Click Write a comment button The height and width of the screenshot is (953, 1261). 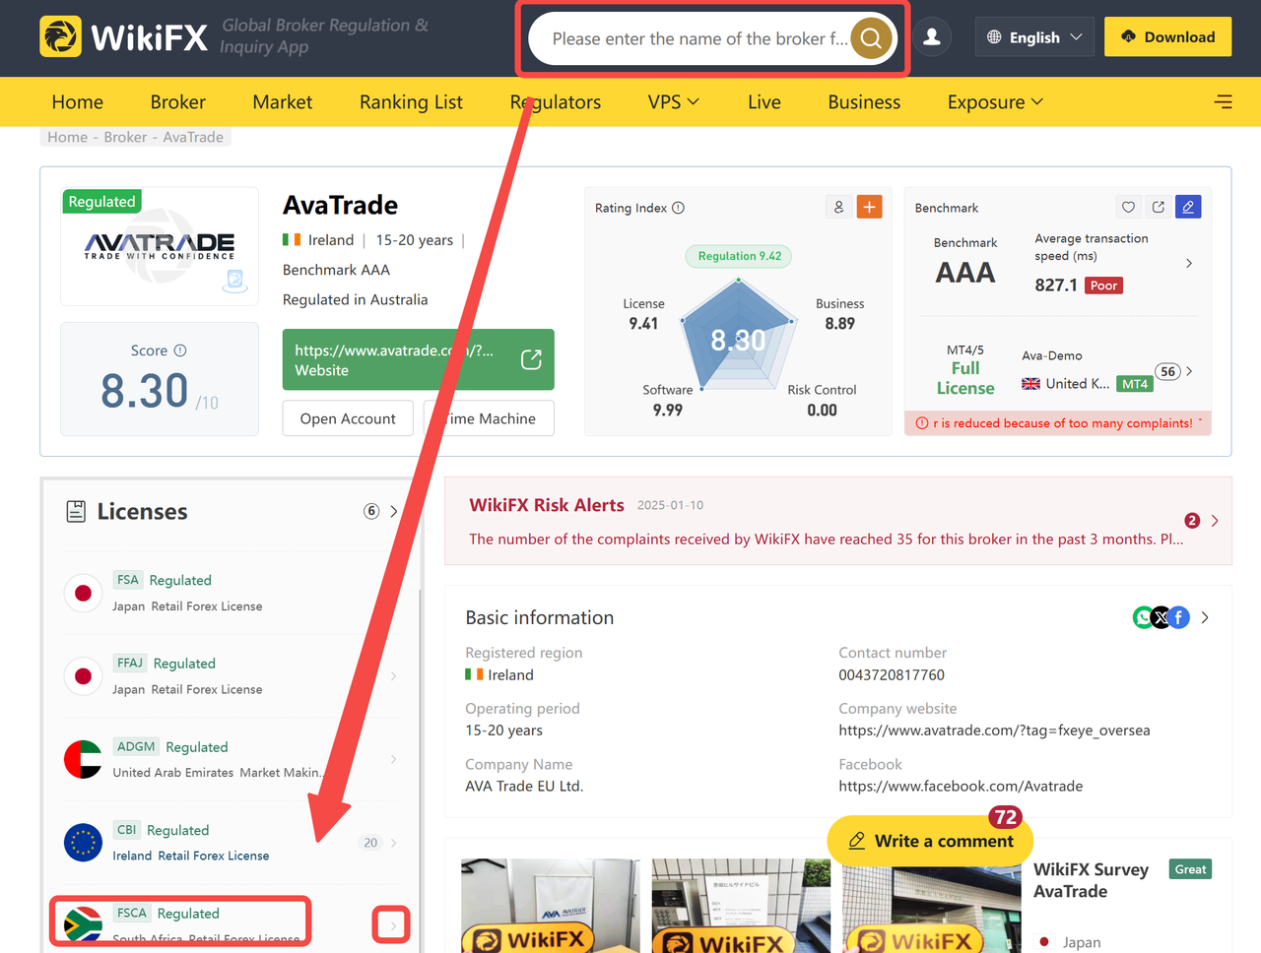[x=930, y=841]
